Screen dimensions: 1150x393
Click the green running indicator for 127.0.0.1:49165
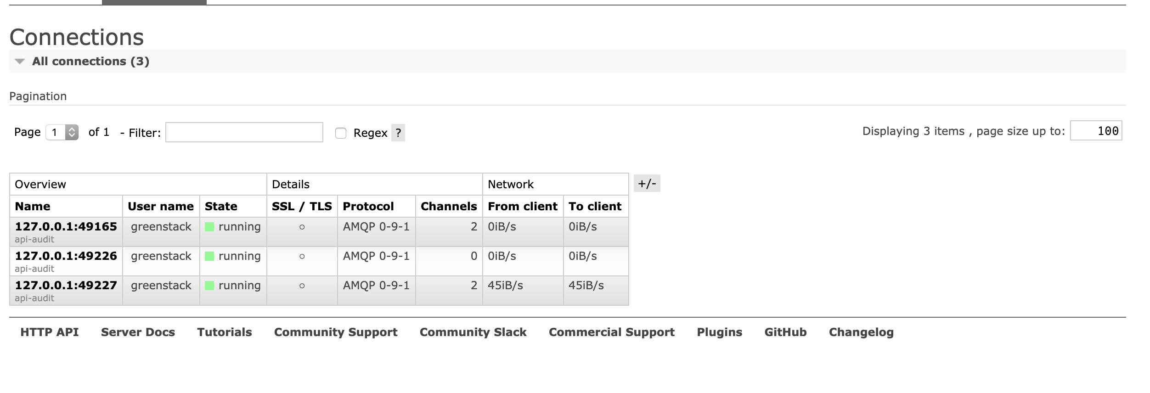click(209, 226)
